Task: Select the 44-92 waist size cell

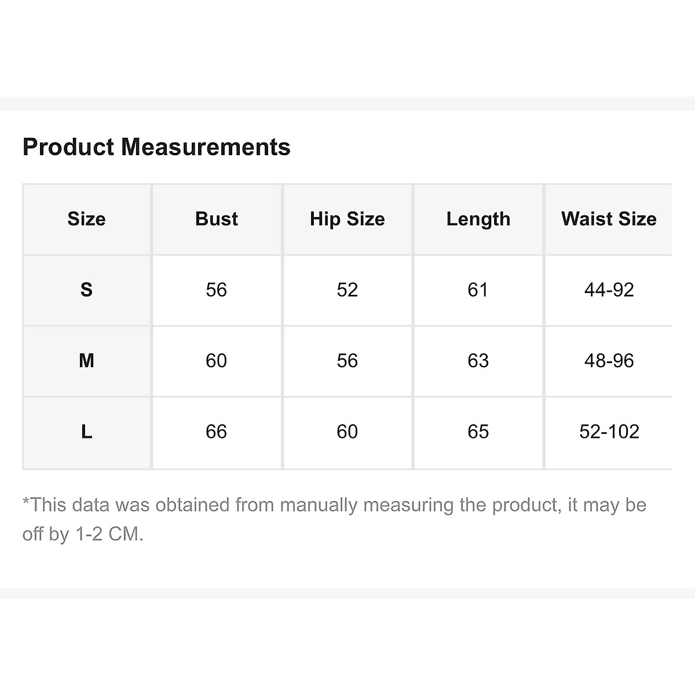Action: [609, 290]
